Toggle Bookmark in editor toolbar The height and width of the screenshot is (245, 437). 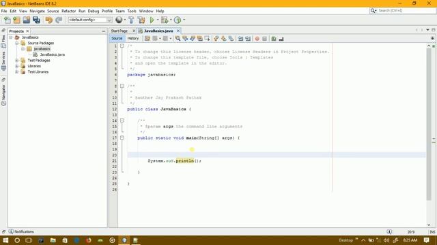[x=231, y=39]
